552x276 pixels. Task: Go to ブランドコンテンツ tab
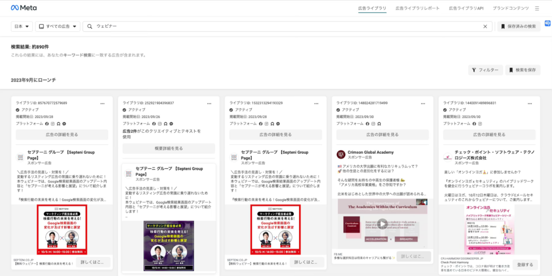pos(510,9)
